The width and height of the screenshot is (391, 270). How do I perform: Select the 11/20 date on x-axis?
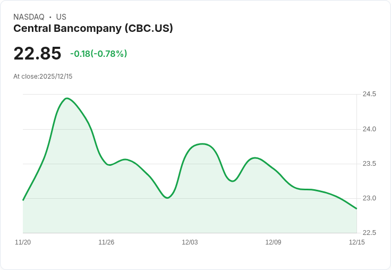[23, 242]
